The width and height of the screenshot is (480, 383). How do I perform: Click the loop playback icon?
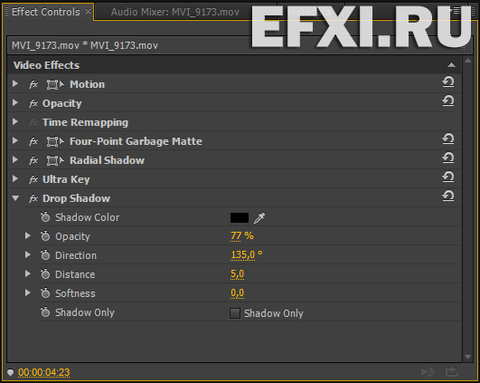coord(452,372)
